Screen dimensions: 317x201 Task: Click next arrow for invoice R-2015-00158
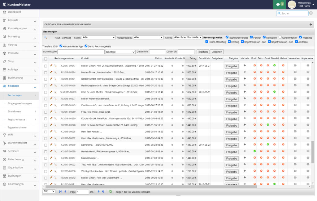coord(245,85)
